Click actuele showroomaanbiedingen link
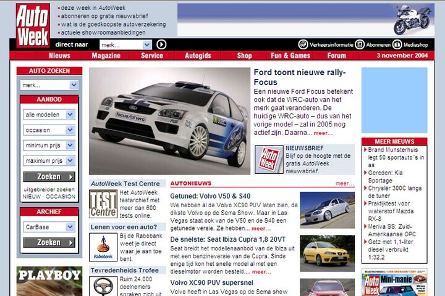The height and width of the screenshot is (296, 445). pos(103,33)
